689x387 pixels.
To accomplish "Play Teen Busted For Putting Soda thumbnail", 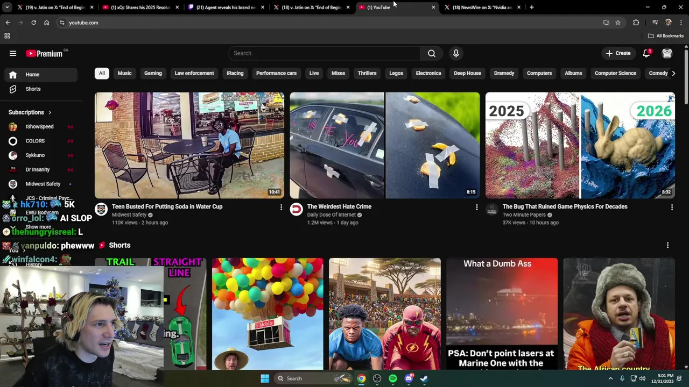I will pyautogui.click(x=189, y=145).
